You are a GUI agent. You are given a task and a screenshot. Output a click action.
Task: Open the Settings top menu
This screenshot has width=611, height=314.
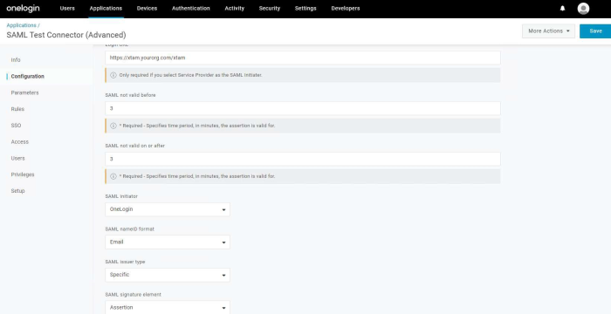(305, 8)
